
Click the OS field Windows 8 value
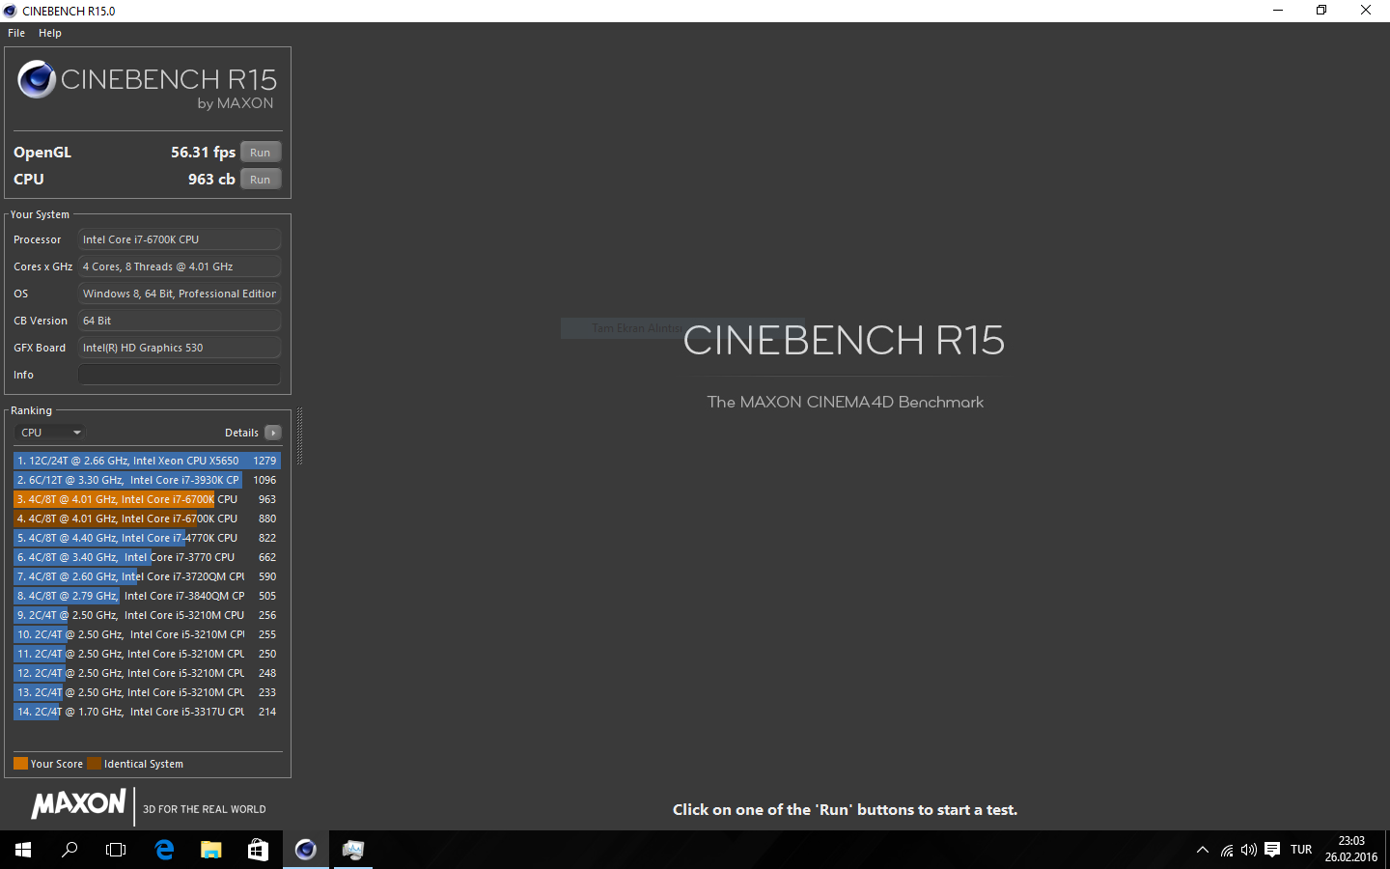[x=180, y=294]
